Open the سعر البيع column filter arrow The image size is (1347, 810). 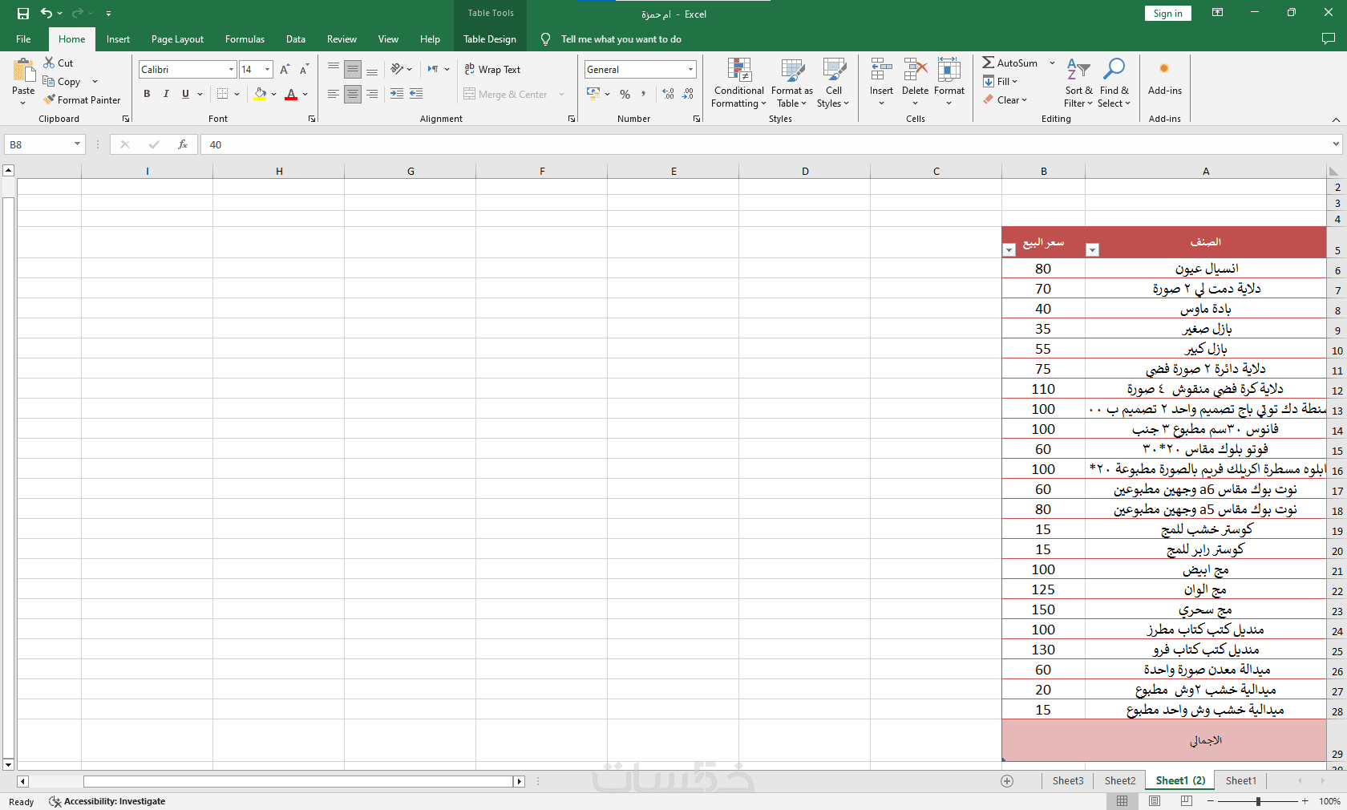coord(1009,250)
